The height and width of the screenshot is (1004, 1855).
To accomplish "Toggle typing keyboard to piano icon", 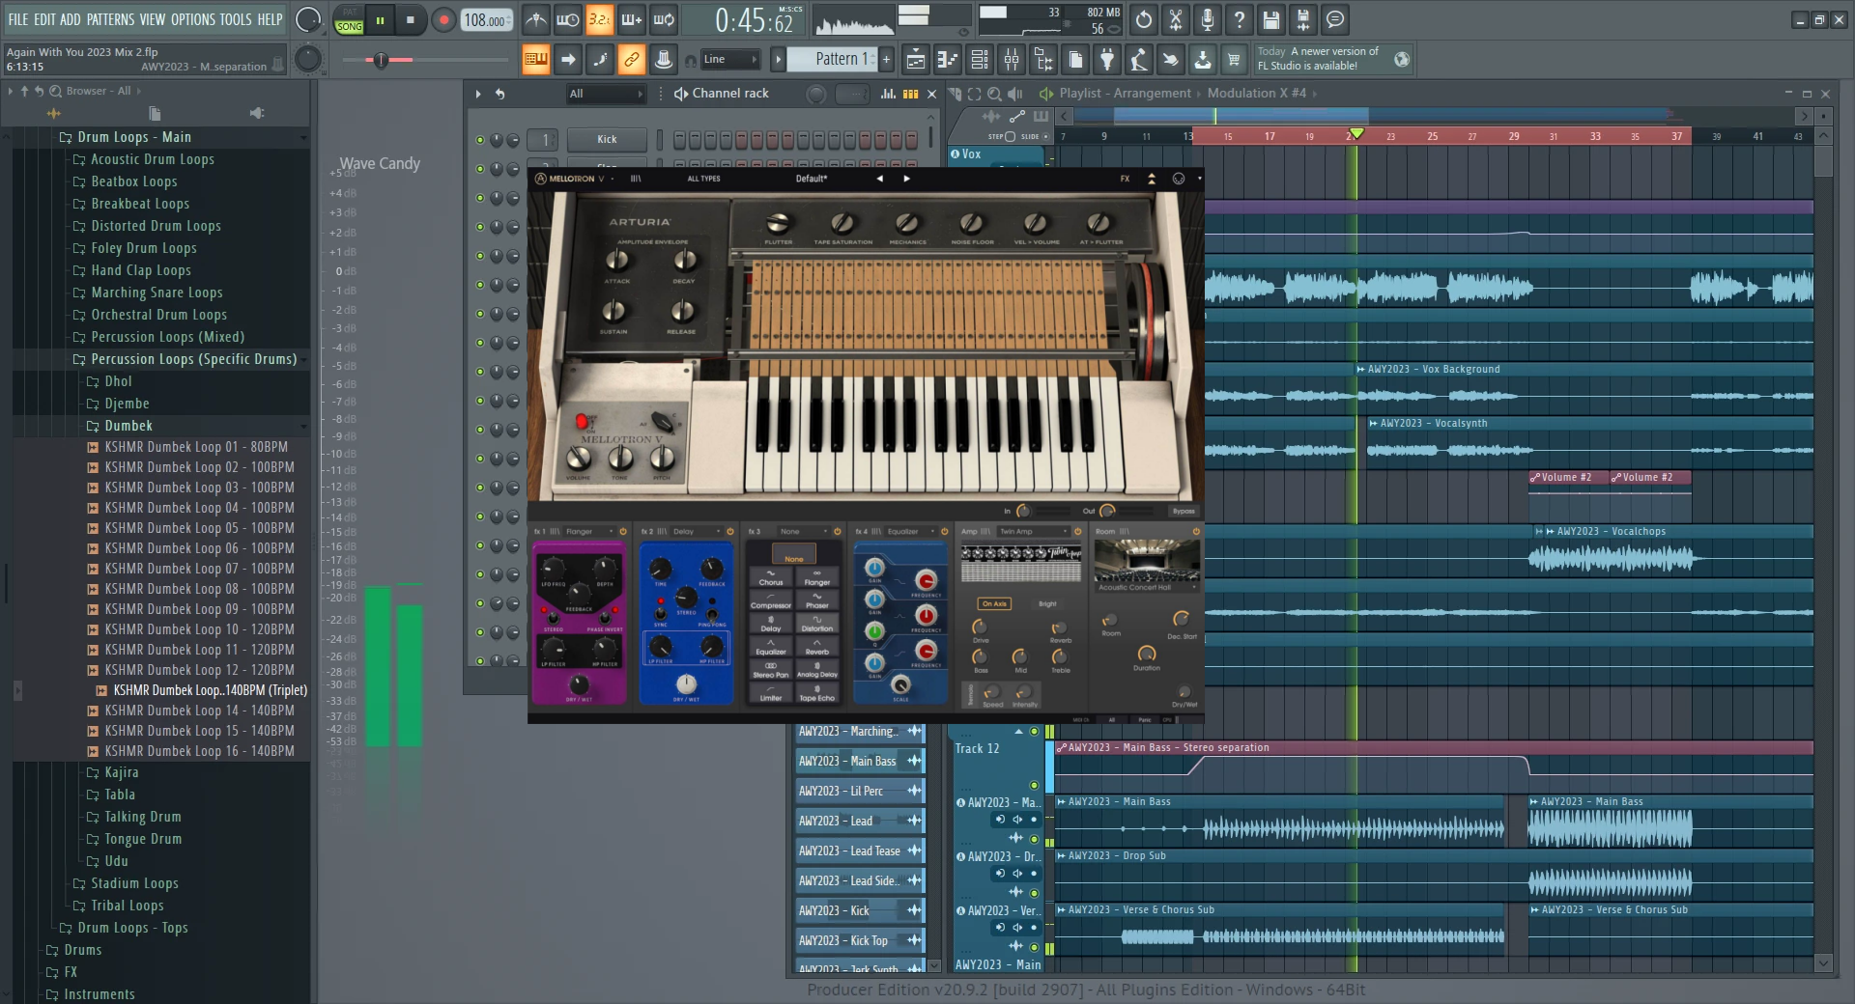I will [536, 60].
